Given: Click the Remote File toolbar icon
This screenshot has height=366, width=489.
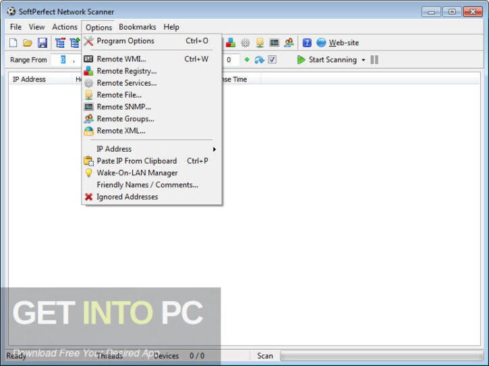Looking at the screenshot, I should 260,42.
